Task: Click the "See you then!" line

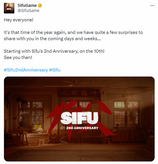Action: [18, 57]
